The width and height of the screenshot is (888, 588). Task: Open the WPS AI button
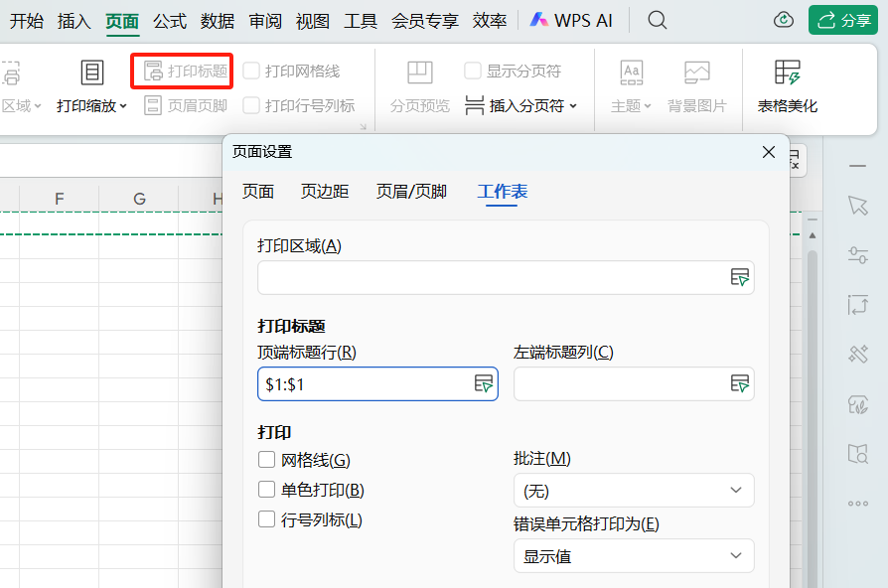click(571, 20)
